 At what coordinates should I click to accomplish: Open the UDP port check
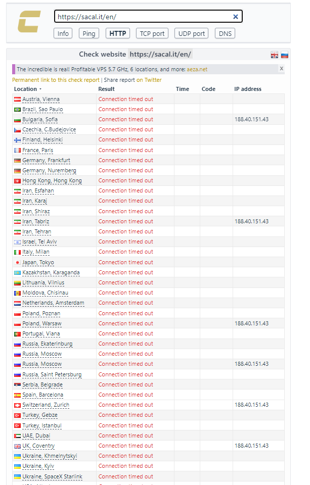pyautogui.click(x=192, y=33)
